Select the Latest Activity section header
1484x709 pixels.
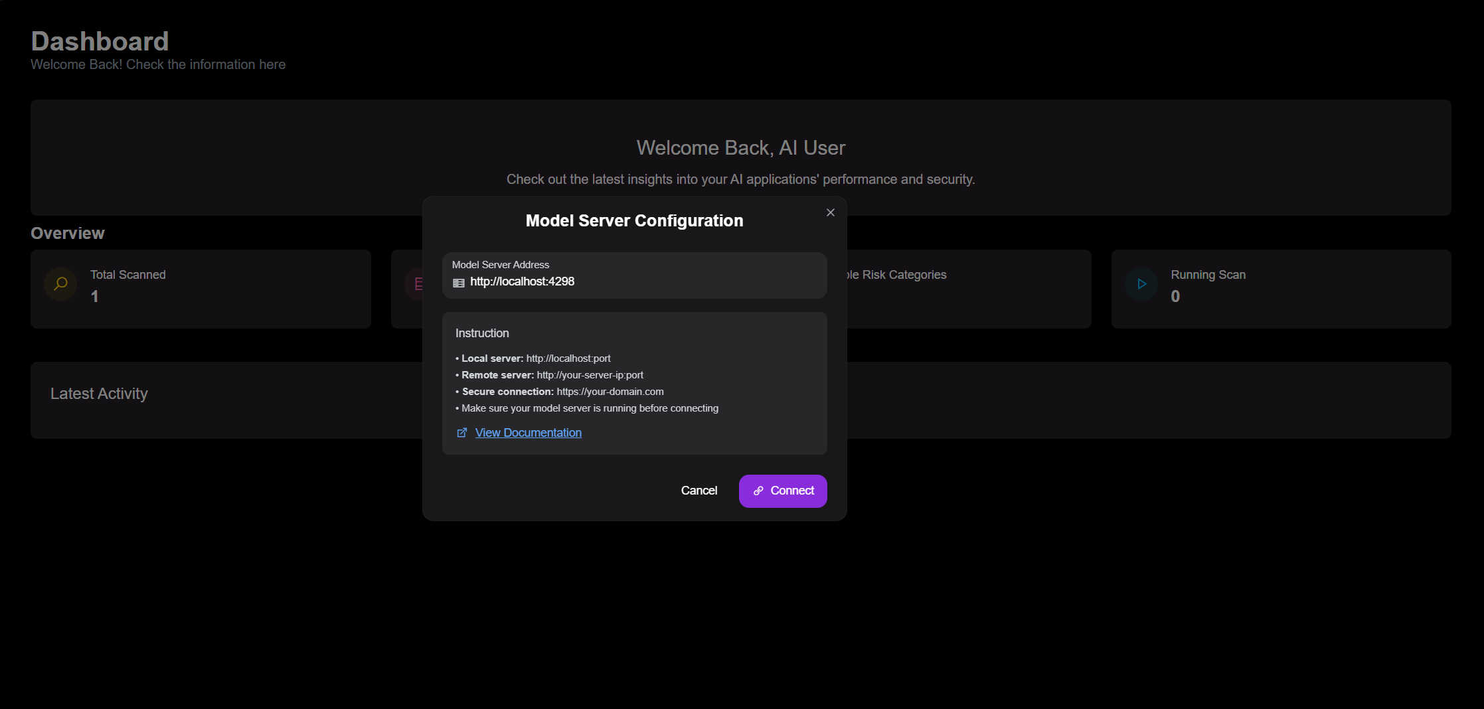pyautogui.click(x=98, y=393)
